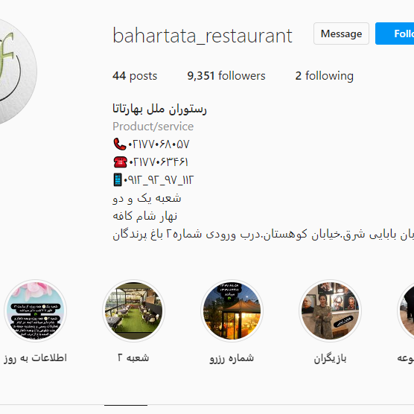Viewport: 414px width, 414px height.
Task: View the 2 following list
Action: coord(324,76)
